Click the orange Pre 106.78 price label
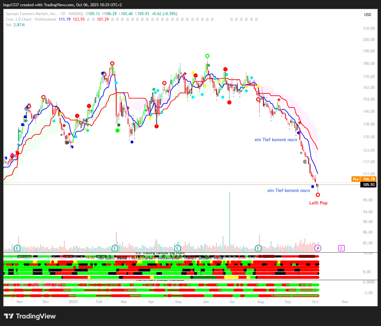Viewport: 381px width, 326px height. (x=364, y=179)
